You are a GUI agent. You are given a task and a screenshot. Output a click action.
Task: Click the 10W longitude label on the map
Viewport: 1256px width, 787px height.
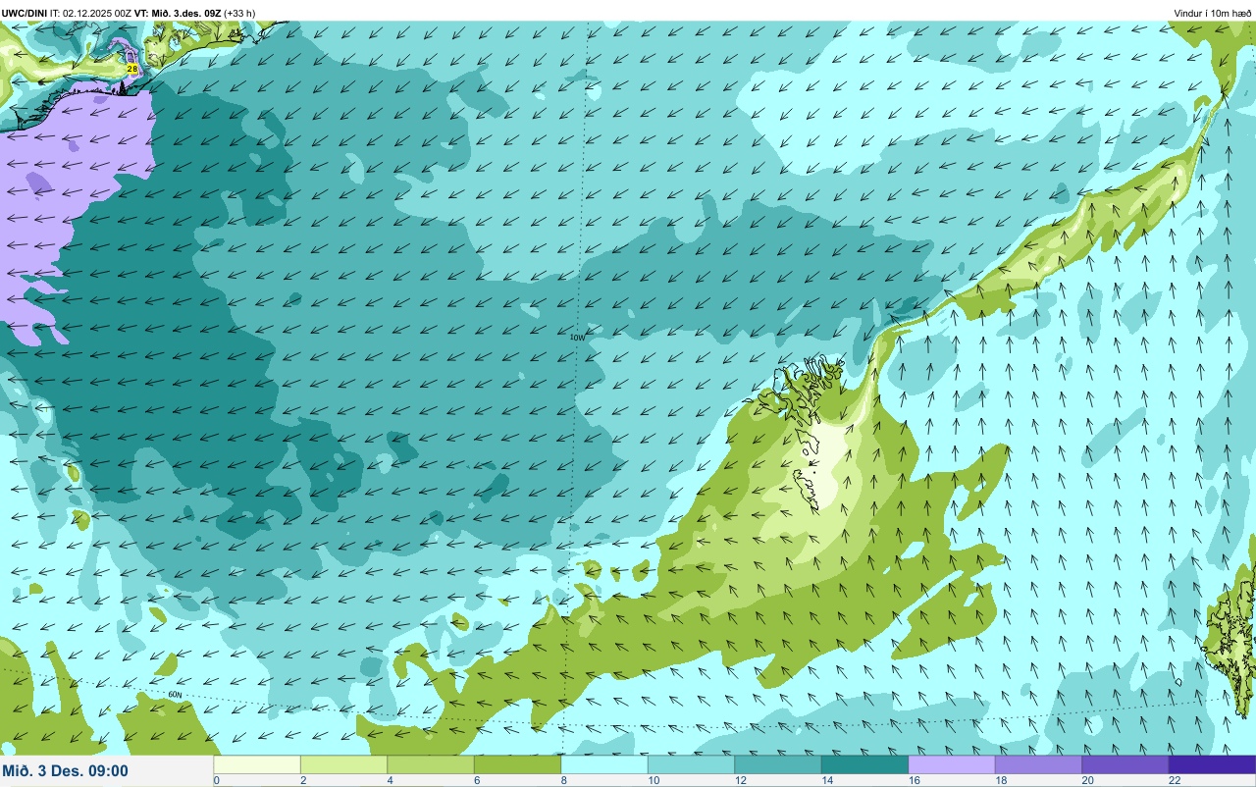(577, 337)
